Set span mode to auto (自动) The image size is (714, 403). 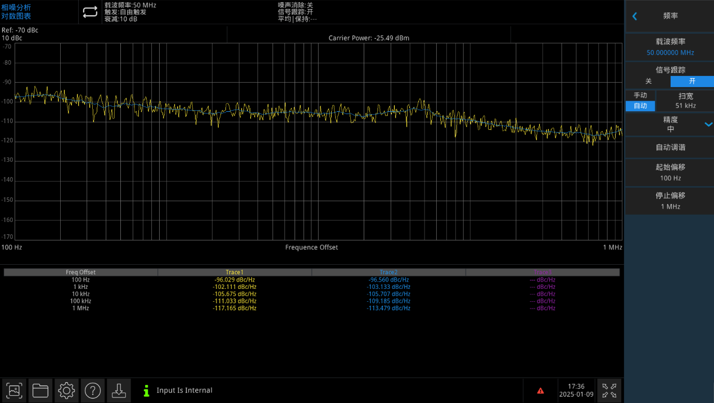(x=640, y=106)
